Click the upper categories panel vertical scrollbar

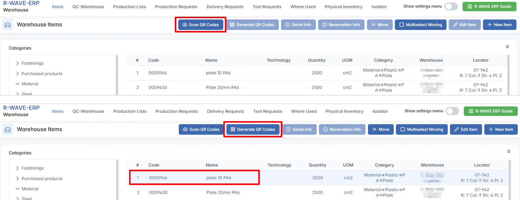pos(117,75)
